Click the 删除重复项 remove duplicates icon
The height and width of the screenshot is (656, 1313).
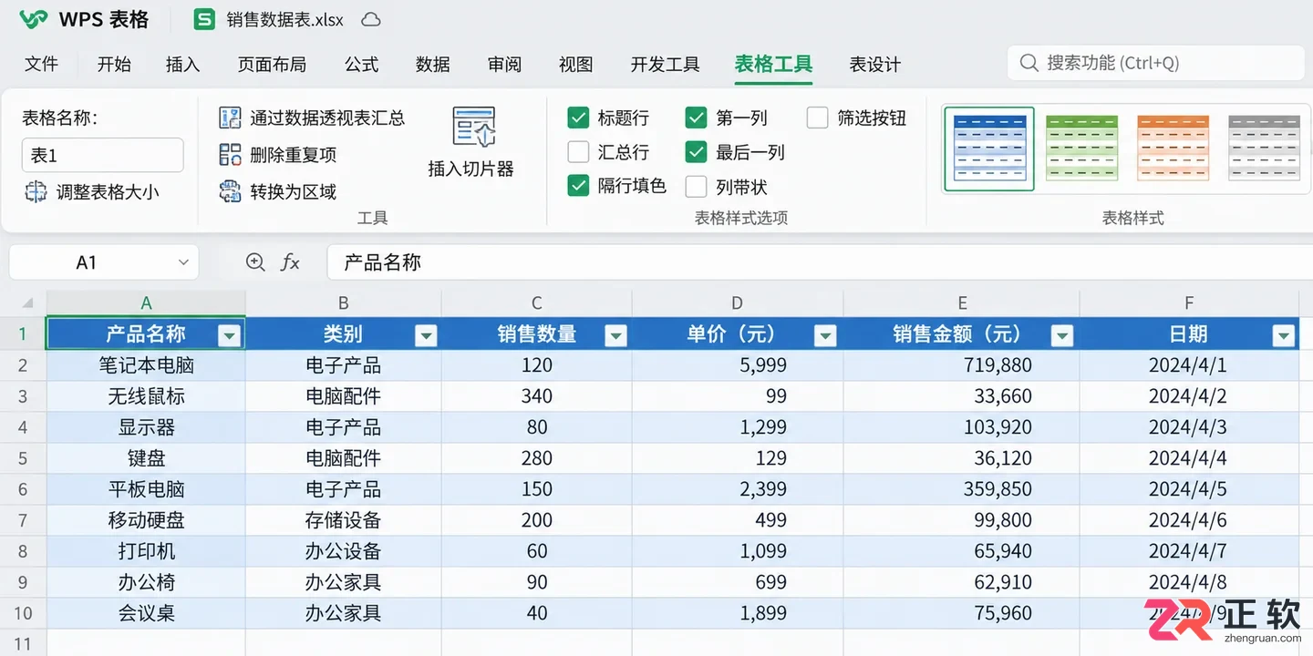click(x=230, y=154)
